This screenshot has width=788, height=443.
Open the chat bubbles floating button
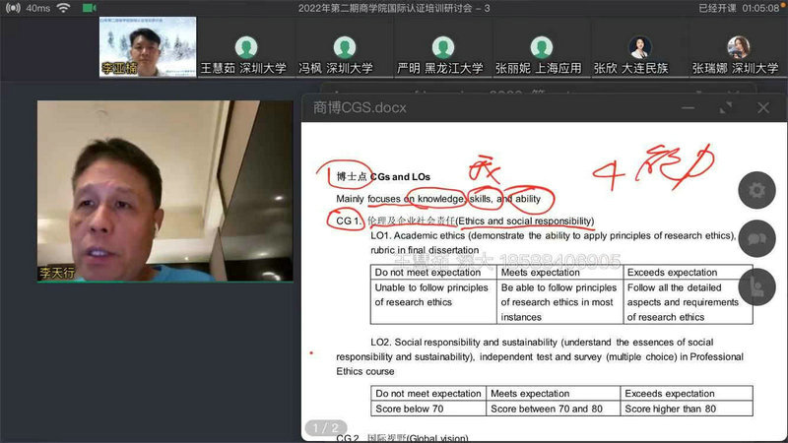click(x=756, y=237)
